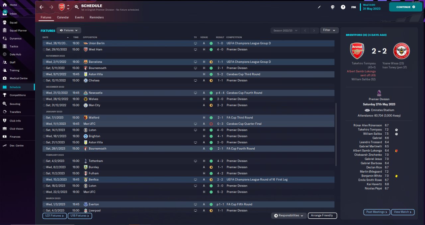This screenshot has width=425, height=225.
Task: Open Past Meetings
Action: (x=377, y=212)
